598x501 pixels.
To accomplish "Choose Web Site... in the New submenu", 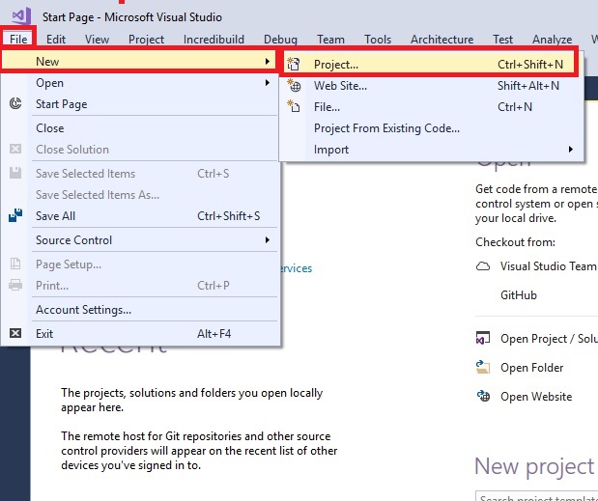I will (x=431, y=85).
